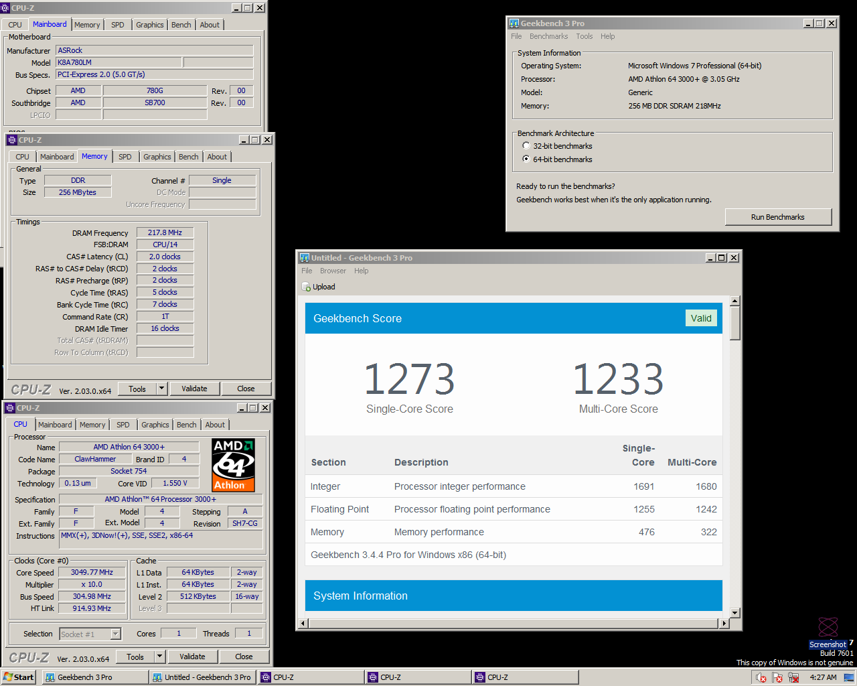Screen dimensions: 857x686
Task: Switch to Graphics tab in CPU-Z Memory window
Action: (157, 157)
